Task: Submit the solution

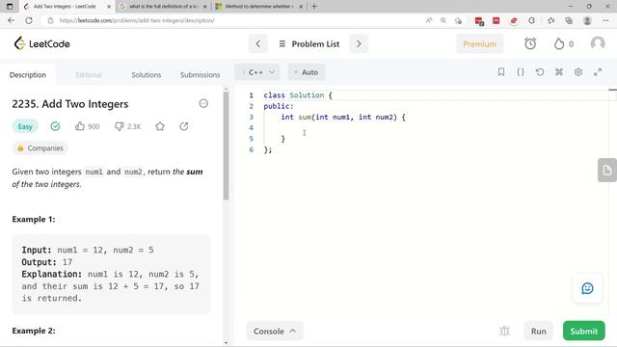Action: tap(584, 332)
